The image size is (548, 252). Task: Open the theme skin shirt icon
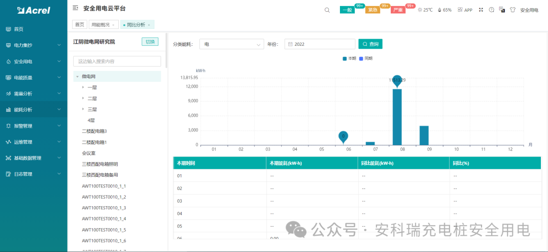click(x=512, y=10)
